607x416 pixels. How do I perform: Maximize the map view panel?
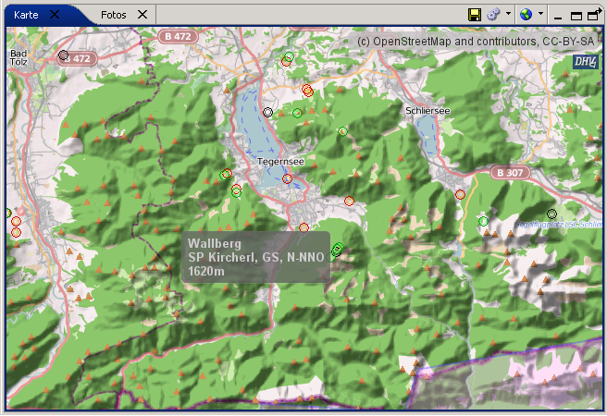pos(576,16)
